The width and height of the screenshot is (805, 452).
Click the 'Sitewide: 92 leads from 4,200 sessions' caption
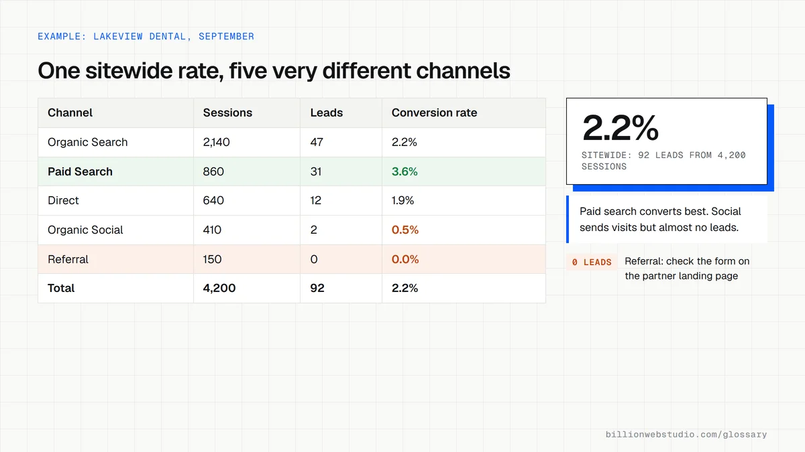pyautogui.click(x=663, y=161)
